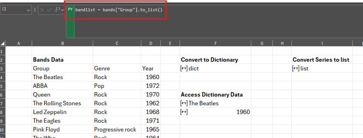Image resolution: width=363 pixels, height=138 pixels.
Task: Select column I header
Action: [322, 43]
